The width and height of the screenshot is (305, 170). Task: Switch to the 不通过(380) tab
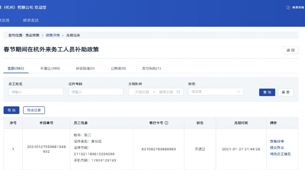pos(50,68)
